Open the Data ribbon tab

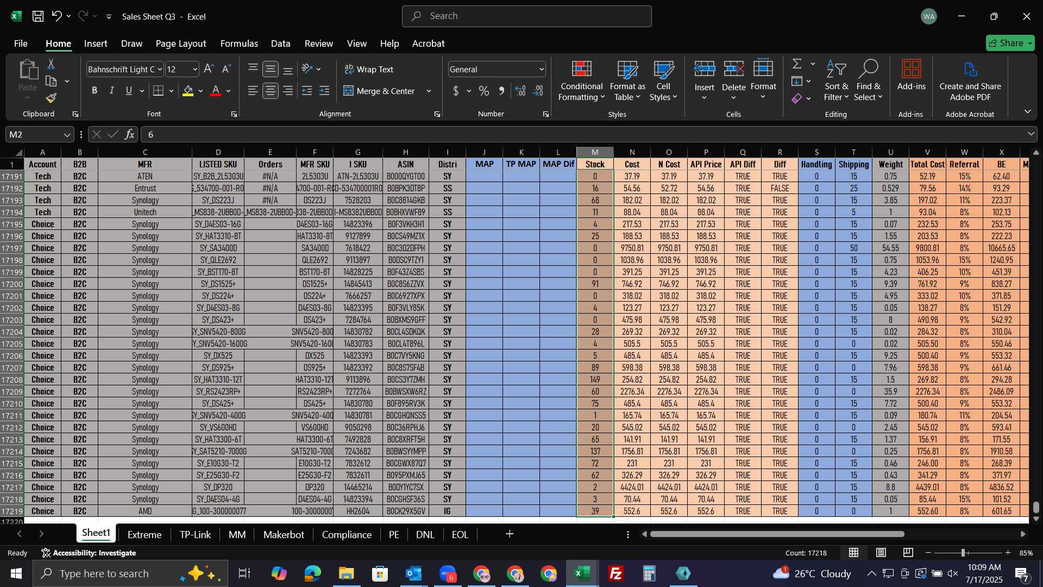tap(280, 43)
